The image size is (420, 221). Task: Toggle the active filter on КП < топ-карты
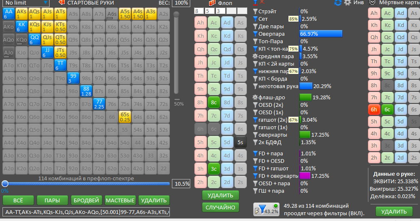coord(255,49)
